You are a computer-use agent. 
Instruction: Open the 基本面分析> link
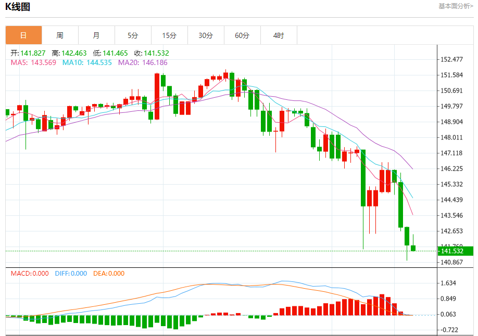(456, 6)
